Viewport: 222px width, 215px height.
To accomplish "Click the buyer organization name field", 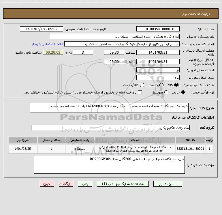I will [x=115, y=37].
